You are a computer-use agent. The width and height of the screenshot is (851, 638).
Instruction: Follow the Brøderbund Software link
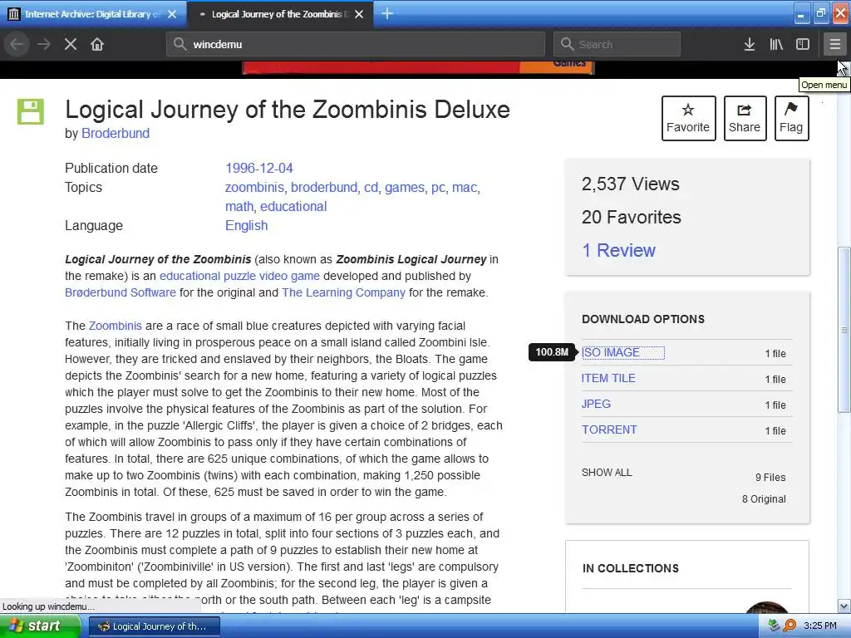pos(120,292)
